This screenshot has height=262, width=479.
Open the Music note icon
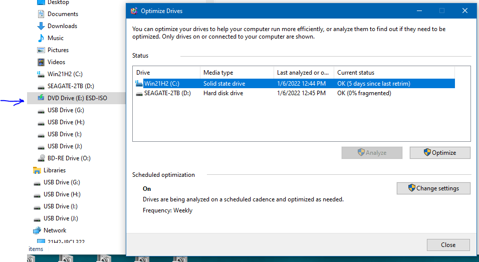click(41, 38)
